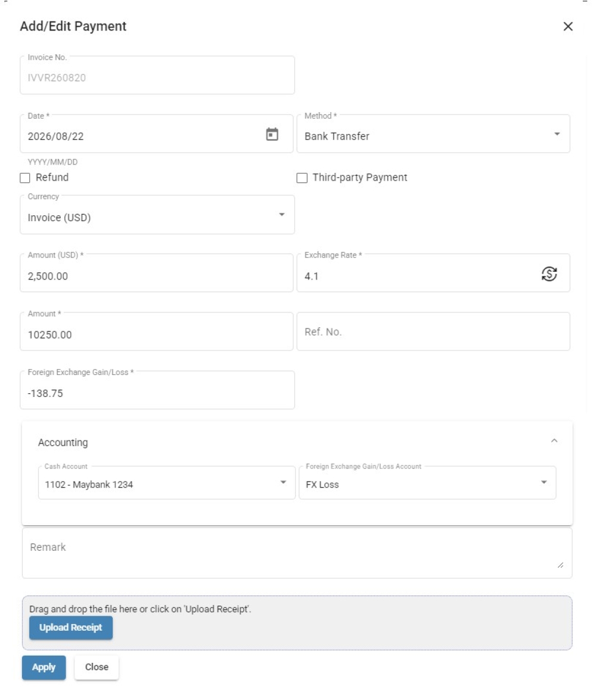Click the Ref. No. input field

[433, 331]
